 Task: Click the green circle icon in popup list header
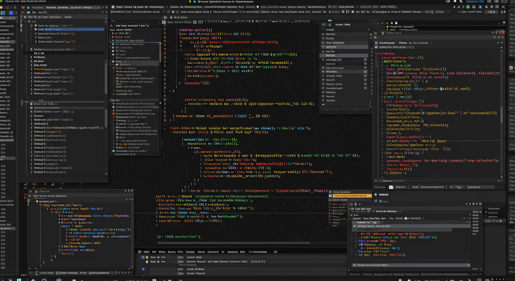click(x=324, y=25)
